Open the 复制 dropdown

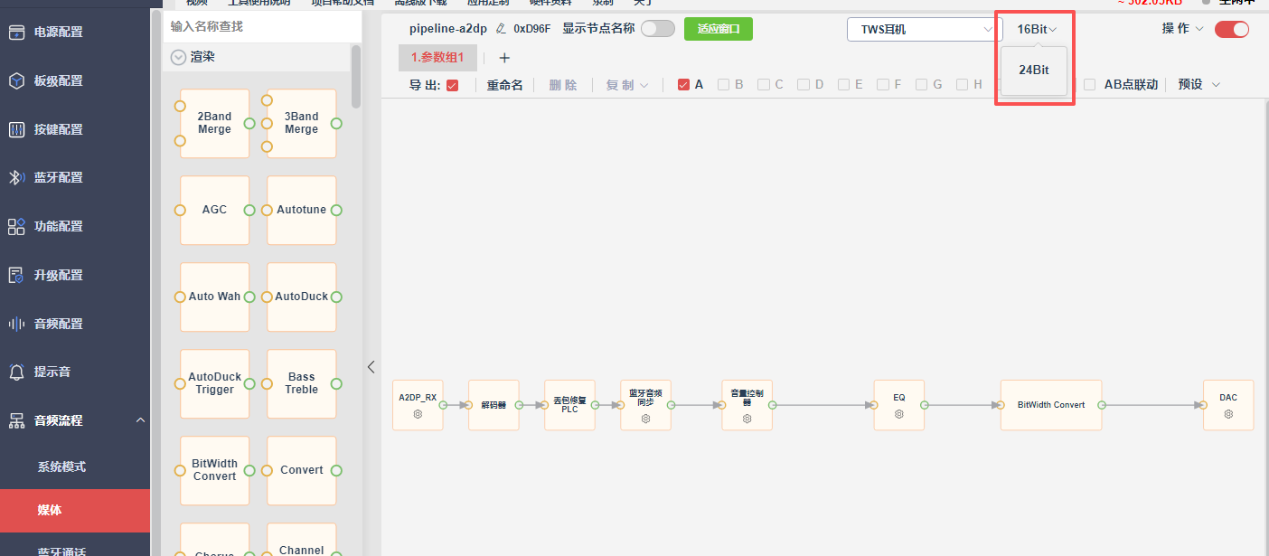tap(627, 85)
